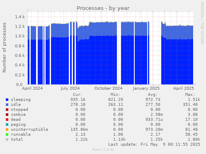Viewport: 206px width, 154px height.
Task: Click the 'Avg:' column header
Action: pos(153,95)
